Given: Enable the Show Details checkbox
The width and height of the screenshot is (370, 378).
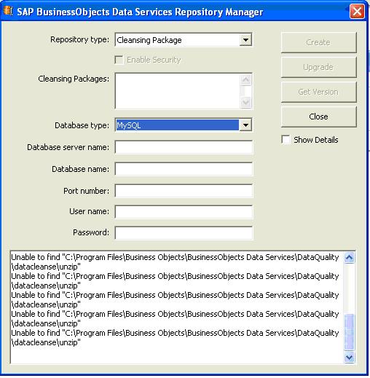Looking at the screenshot, I should coord(286,140).
